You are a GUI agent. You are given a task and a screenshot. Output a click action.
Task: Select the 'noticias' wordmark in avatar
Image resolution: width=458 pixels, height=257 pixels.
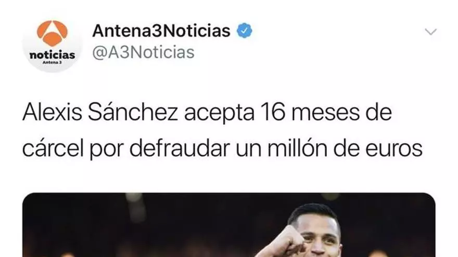pos(52,55)
